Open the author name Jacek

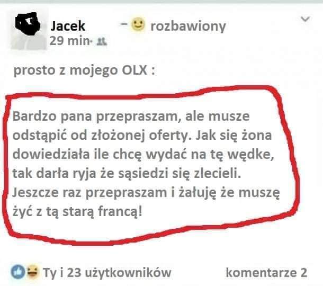[x=68, y=26]
